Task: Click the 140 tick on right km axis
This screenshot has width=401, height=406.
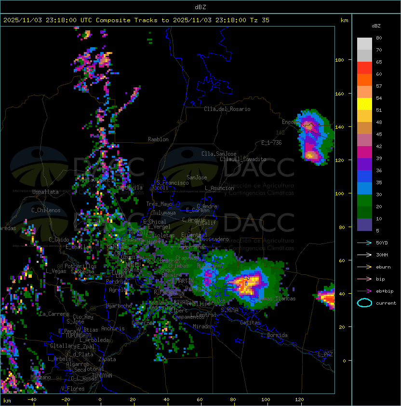Action: [339, 127]
